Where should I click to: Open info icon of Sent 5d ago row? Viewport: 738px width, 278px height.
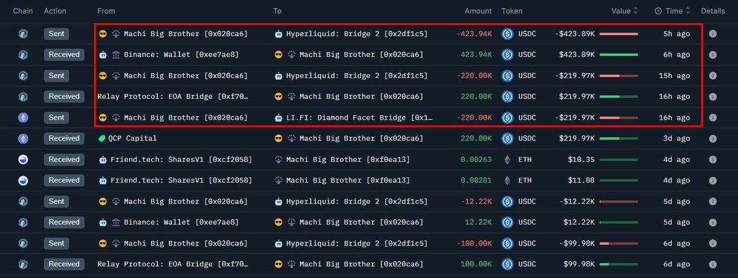[713, 201]
